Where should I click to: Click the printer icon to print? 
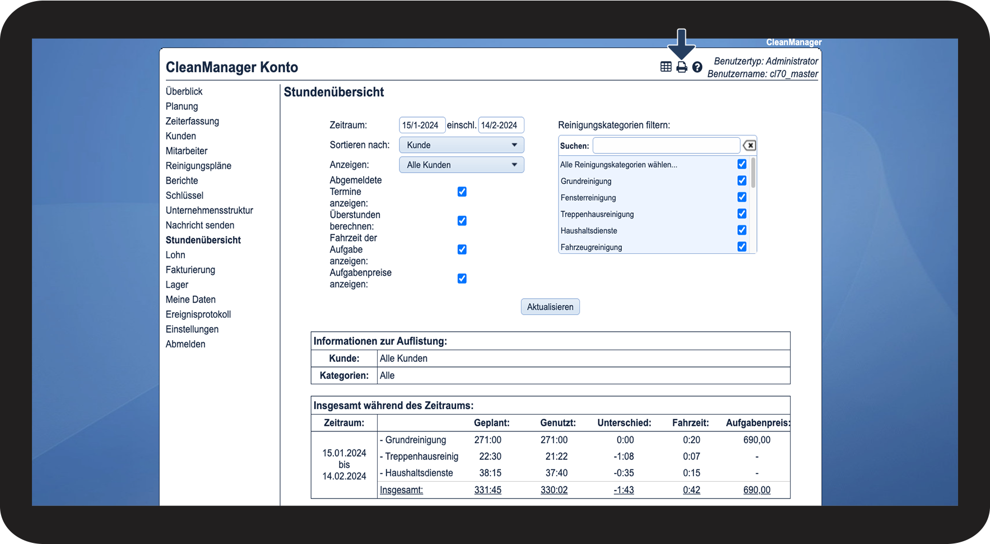(x=681, y=67)
